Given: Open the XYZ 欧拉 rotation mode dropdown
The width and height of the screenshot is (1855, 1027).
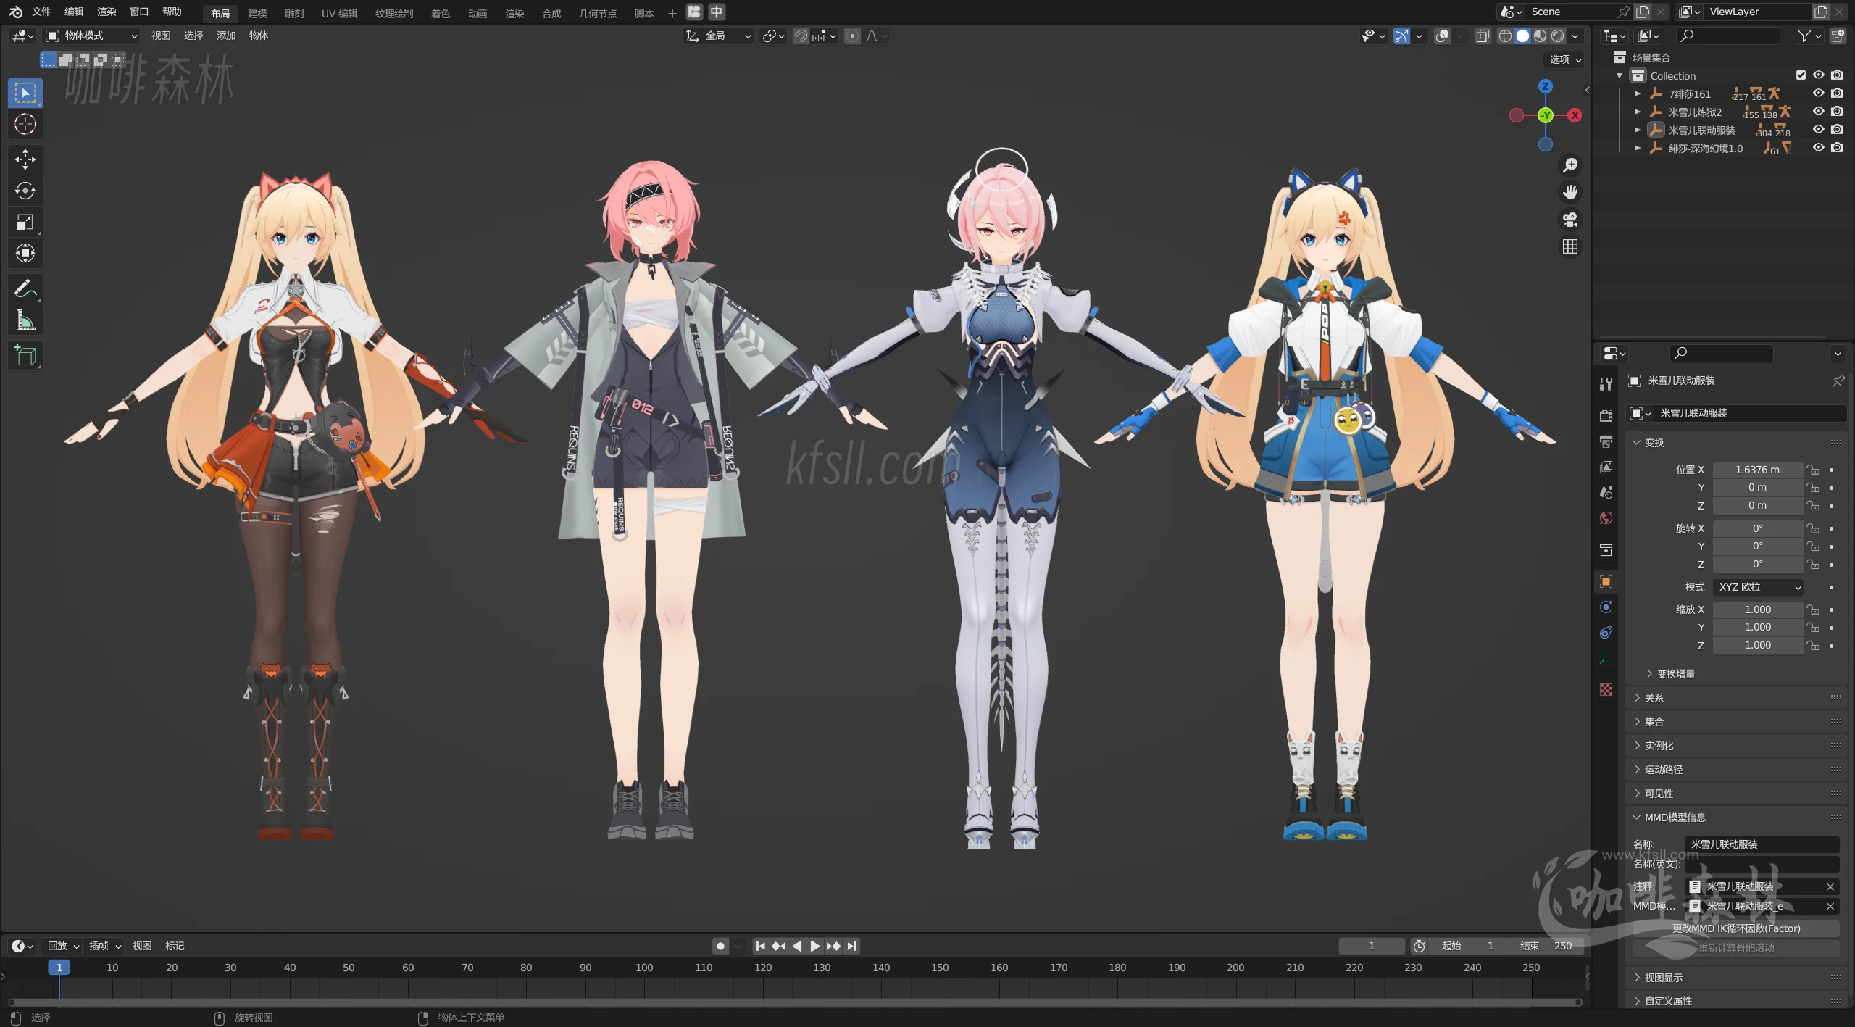Looking at the screenshot, I should point(1759,587).
